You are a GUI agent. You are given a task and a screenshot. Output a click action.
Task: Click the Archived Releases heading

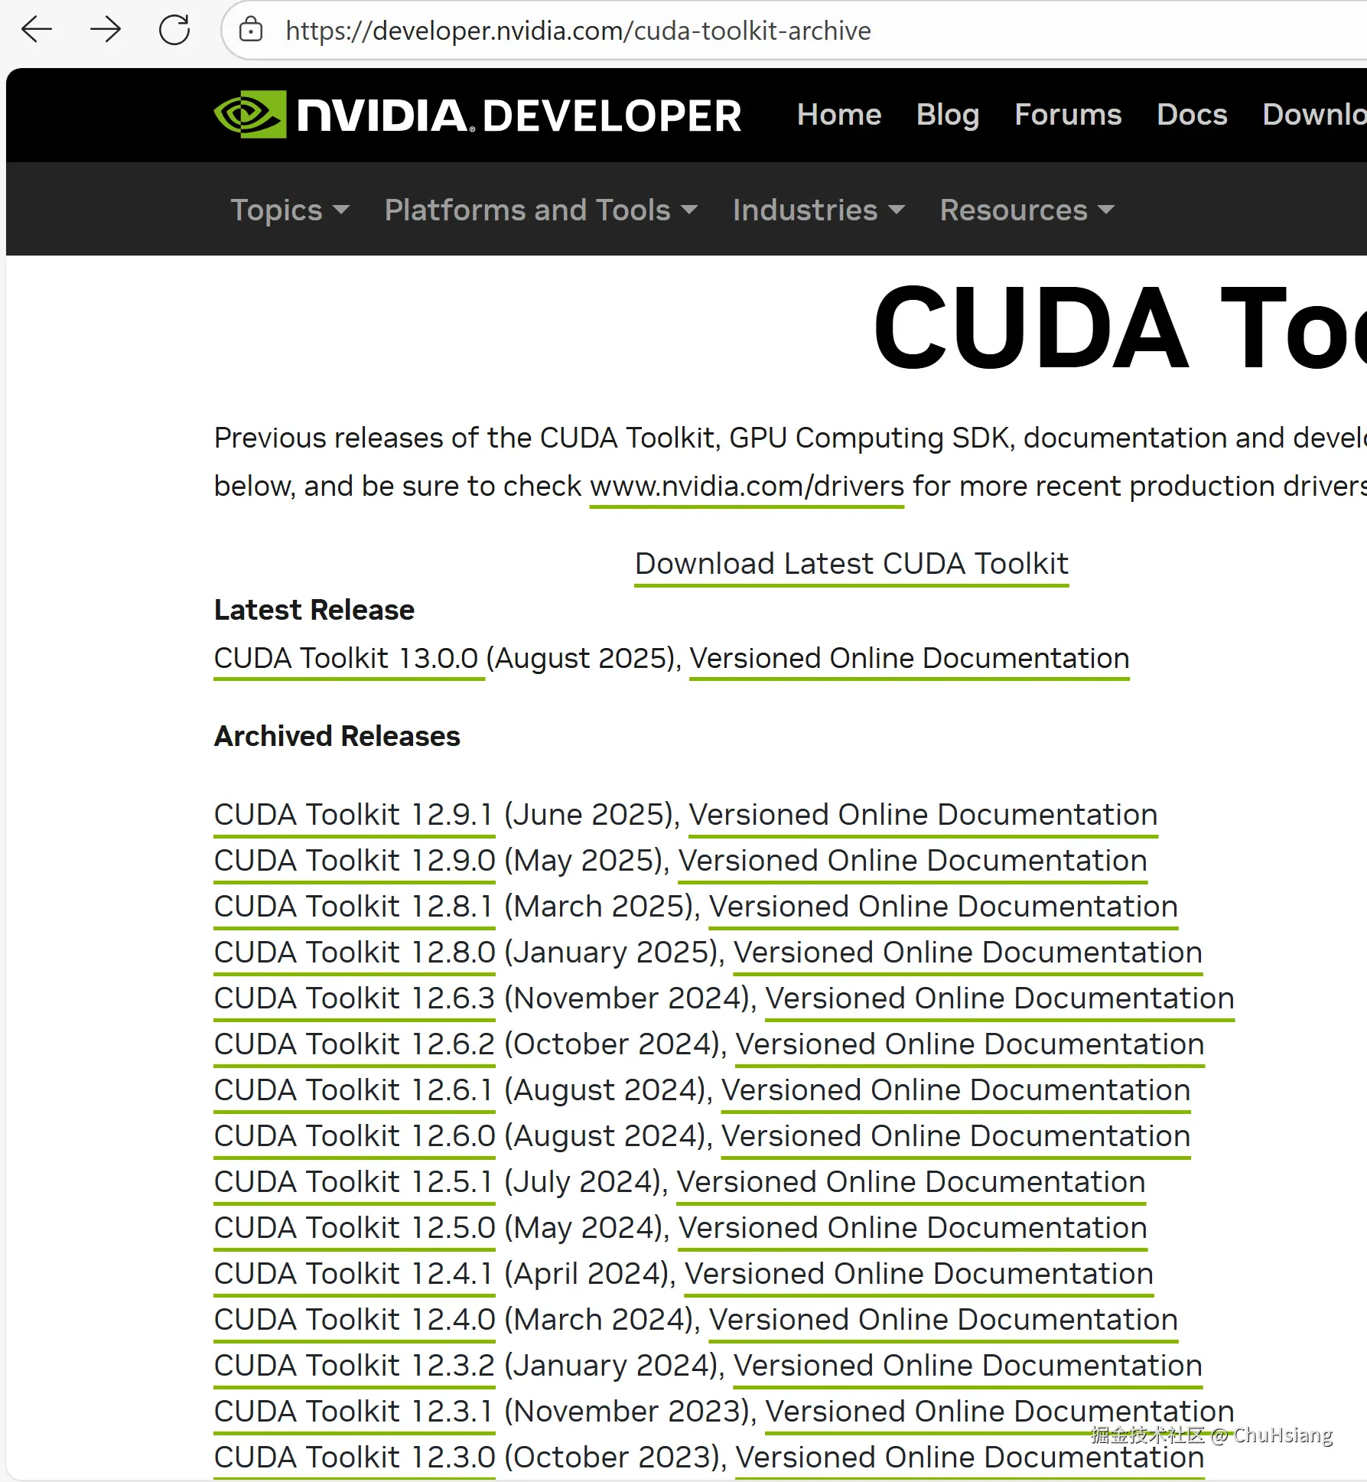[x=337, y=736]
